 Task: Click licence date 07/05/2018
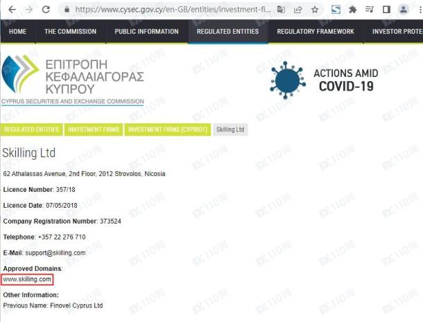(62, 206)
